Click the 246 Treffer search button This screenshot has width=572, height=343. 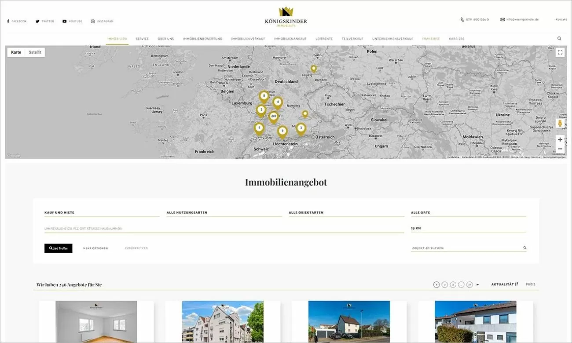58,248
